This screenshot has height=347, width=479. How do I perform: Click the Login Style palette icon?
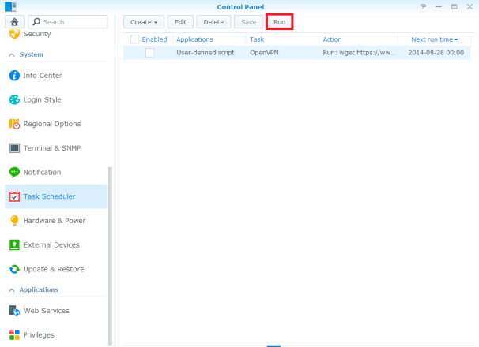click(14, 99)
